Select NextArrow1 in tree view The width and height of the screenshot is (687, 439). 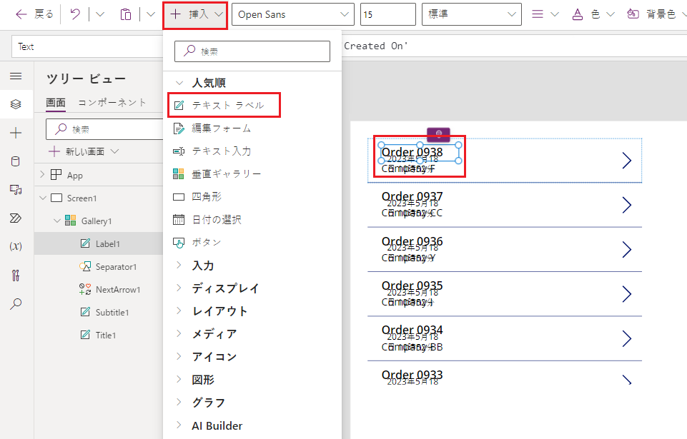[x=118, y=289]
